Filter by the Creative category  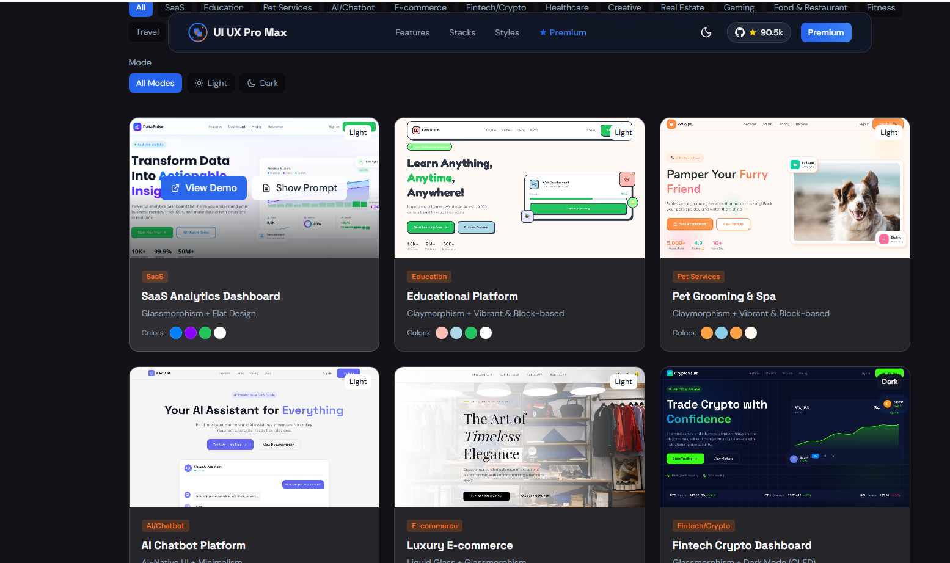[624, 8]
